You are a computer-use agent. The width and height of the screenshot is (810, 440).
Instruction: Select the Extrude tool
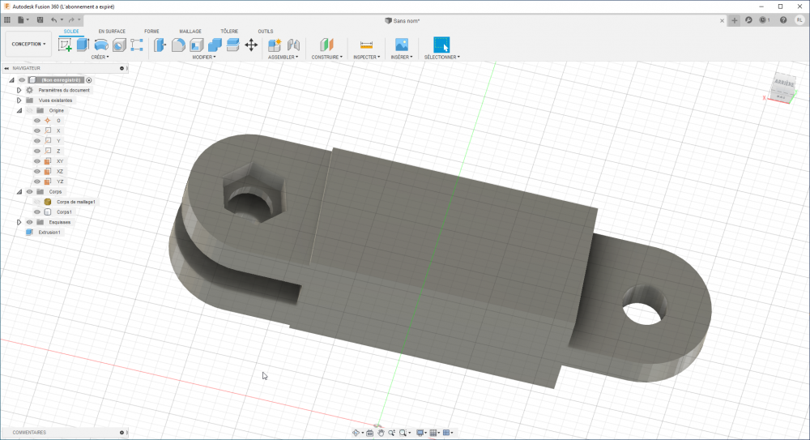coord(83,45)
